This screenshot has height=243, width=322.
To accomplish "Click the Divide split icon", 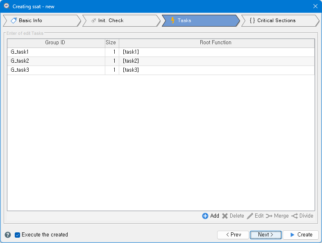I will click(x=294, y=216).
